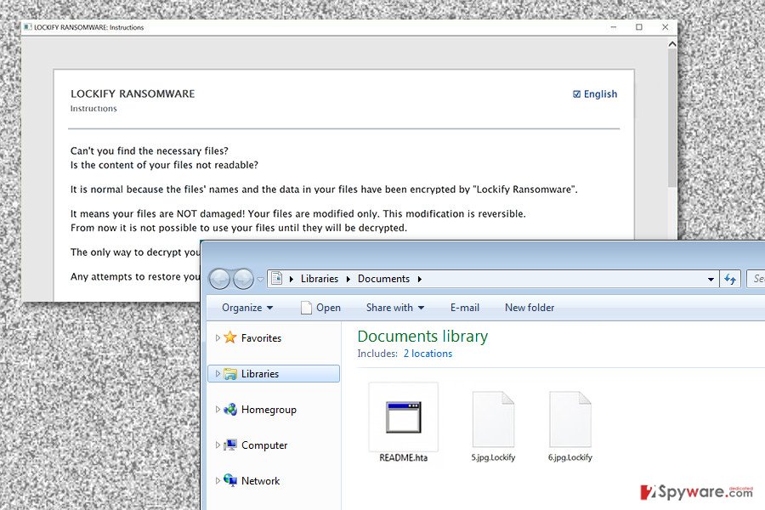Click E-mail in the Explorer toolbar

[465, 308]
